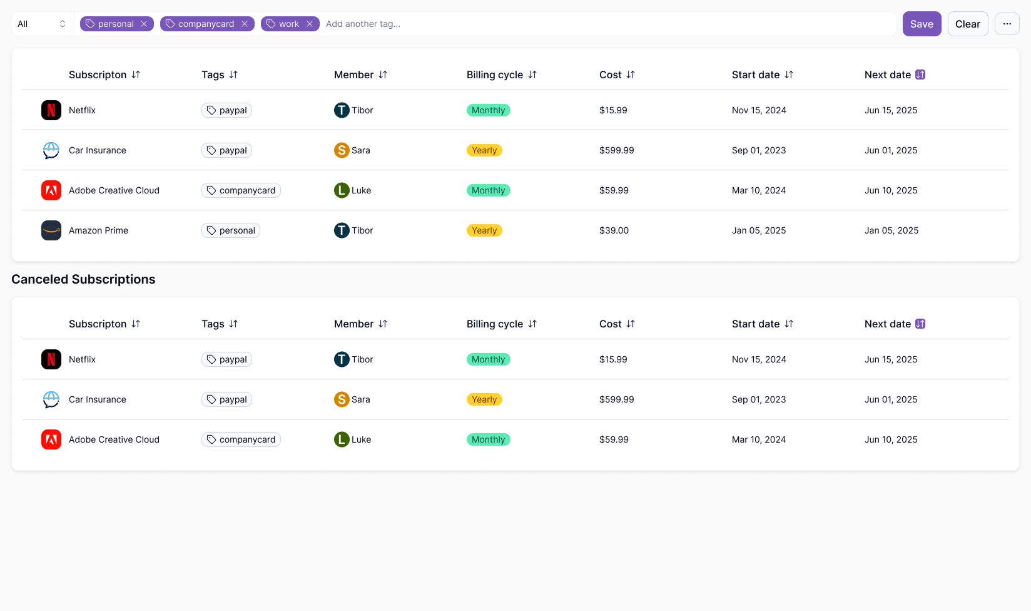Image resolution: width=1031 pixels, height=611 pixels.
Task: Click the Netflix icon in the active table
Action: coord(51,110)
